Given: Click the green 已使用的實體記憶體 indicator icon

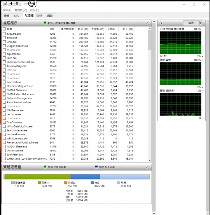Looking at the screenshot, I should click(x=45, y=23).
